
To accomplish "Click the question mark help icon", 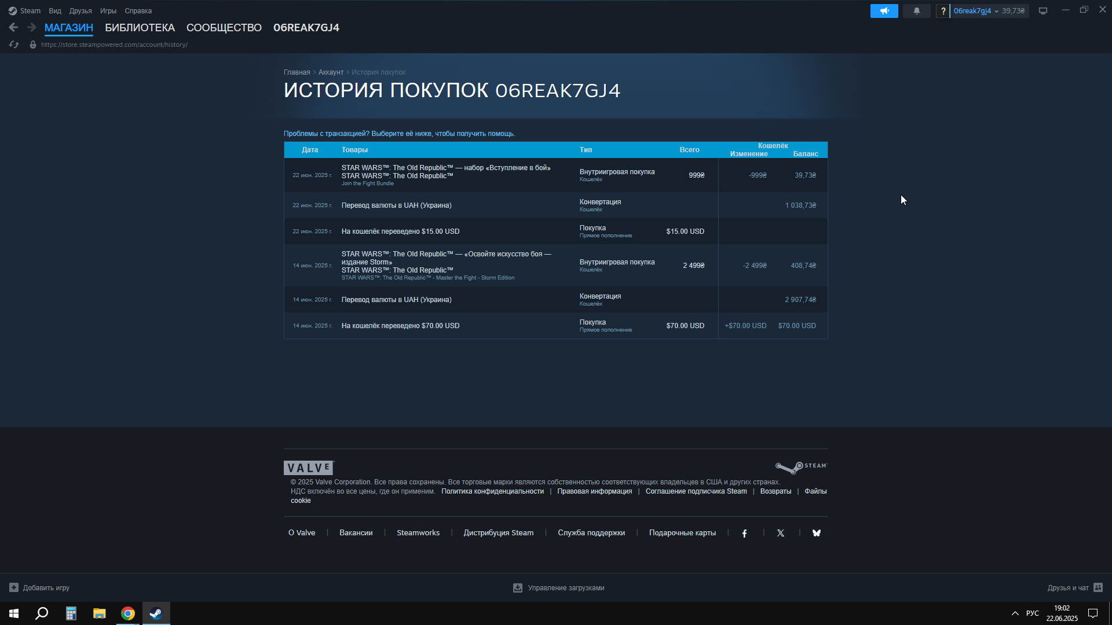I will pyautogui.click(x=943, y=11).
